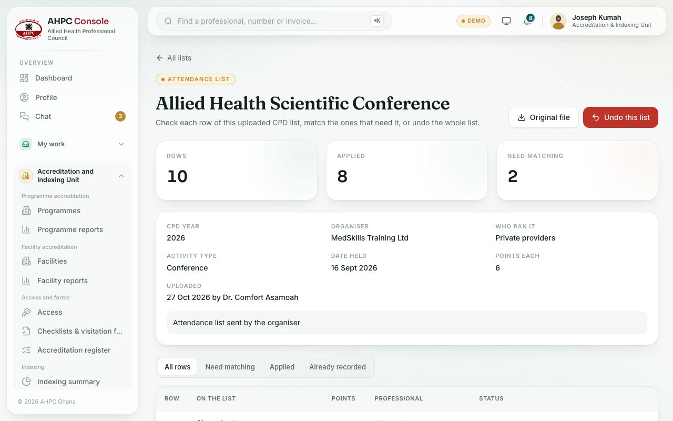Image resolution: width=673 pixels, height=421 pixels.
Task: Click the Joseph Kumah avatar picture
Action: 558,21
